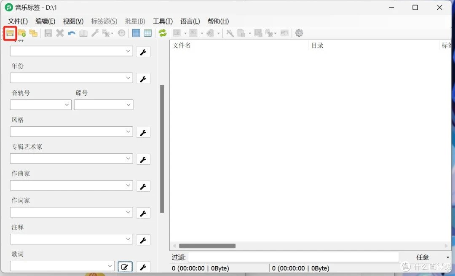Click the 目录 column header
455x276 pixels.
pos(317,46)
